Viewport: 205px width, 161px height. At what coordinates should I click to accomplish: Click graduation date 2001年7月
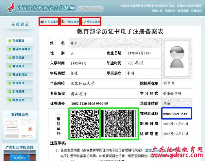136,63
